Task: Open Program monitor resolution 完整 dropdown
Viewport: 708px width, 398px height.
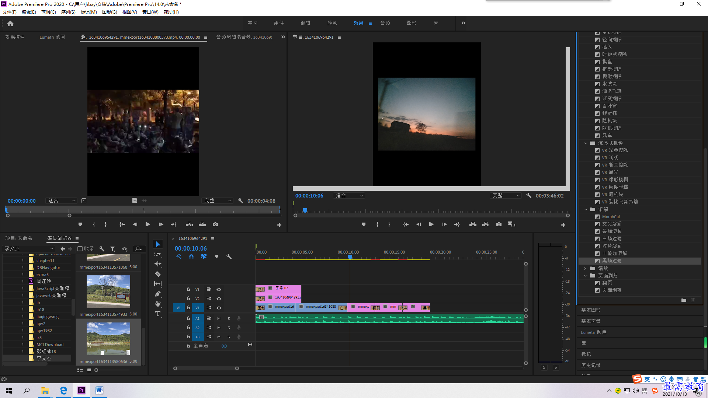Action: (506, 196)
